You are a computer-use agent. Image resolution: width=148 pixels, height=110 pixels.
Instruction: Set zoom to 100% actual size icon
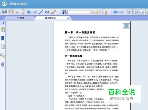tap(129, 12)
